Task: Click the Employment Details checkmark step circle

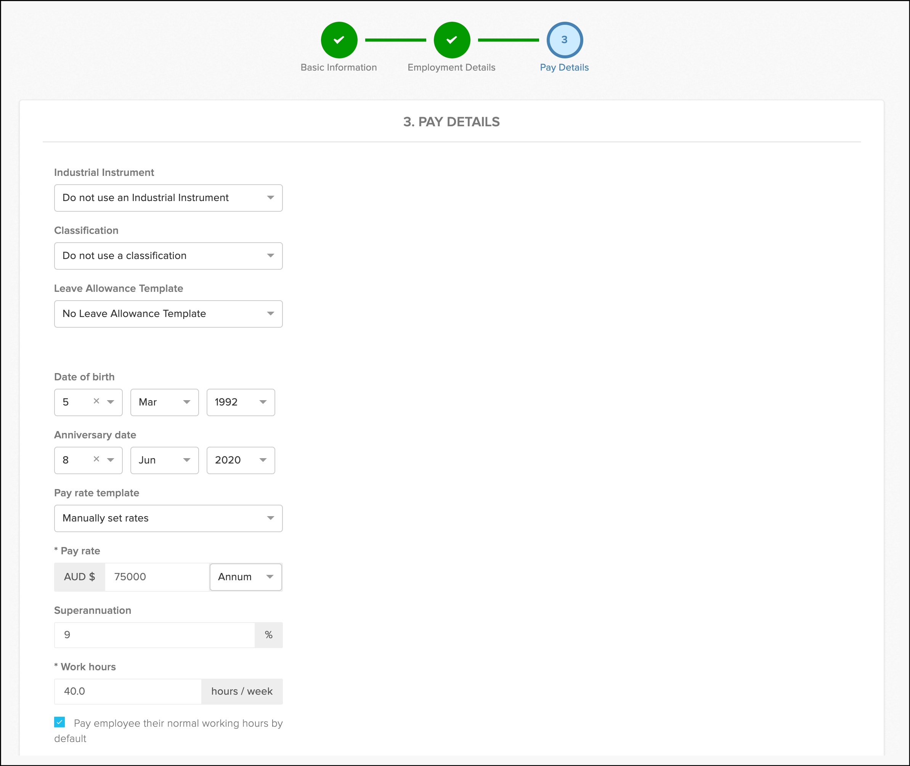Action: pos(452,40)
